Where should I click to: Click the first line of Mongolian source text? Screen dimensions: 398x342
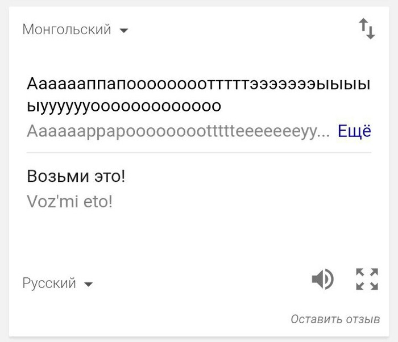pyautogui.click(x=198, y=84)
